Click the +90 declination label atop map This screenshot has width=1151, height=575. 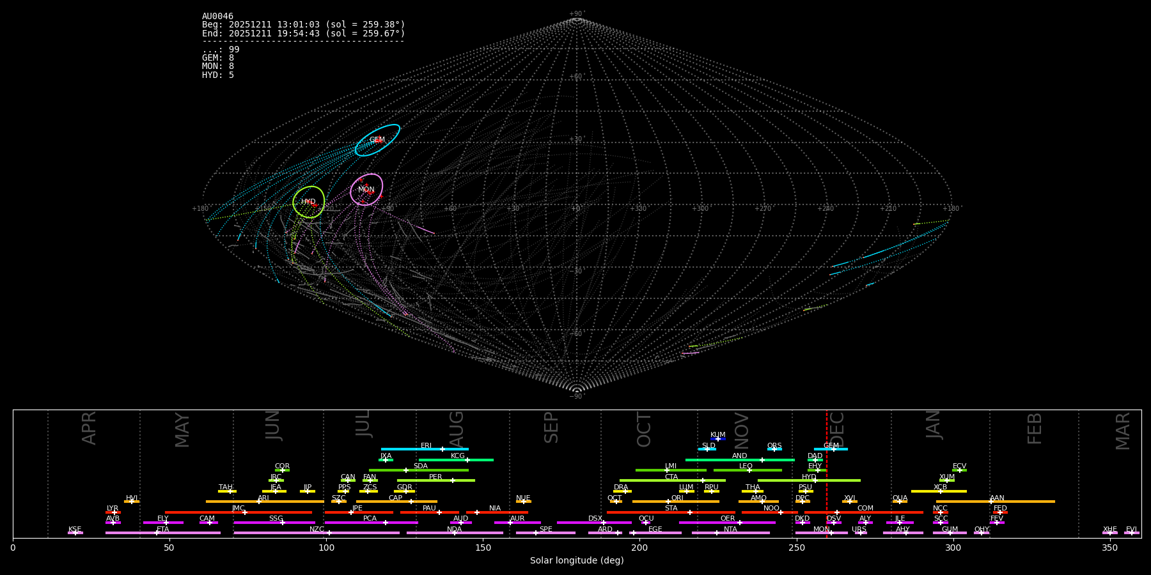point(577,14)
